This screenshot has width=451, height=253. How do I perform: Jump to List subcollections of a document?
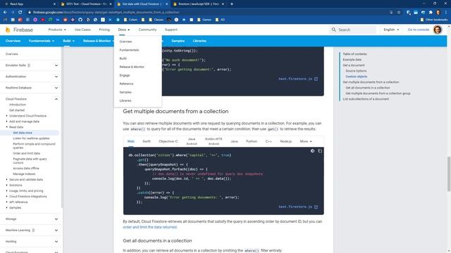point(366,99)
